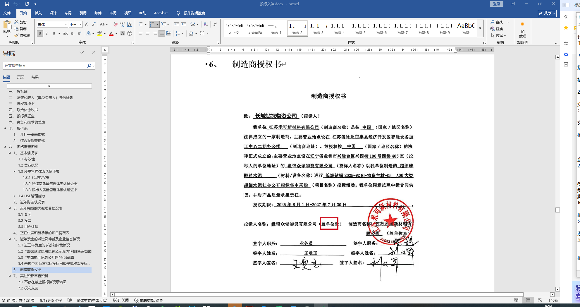The width and height of the screenshot is (580, 307).
Task: Close the navigation pane
Action: coord(94,52)
